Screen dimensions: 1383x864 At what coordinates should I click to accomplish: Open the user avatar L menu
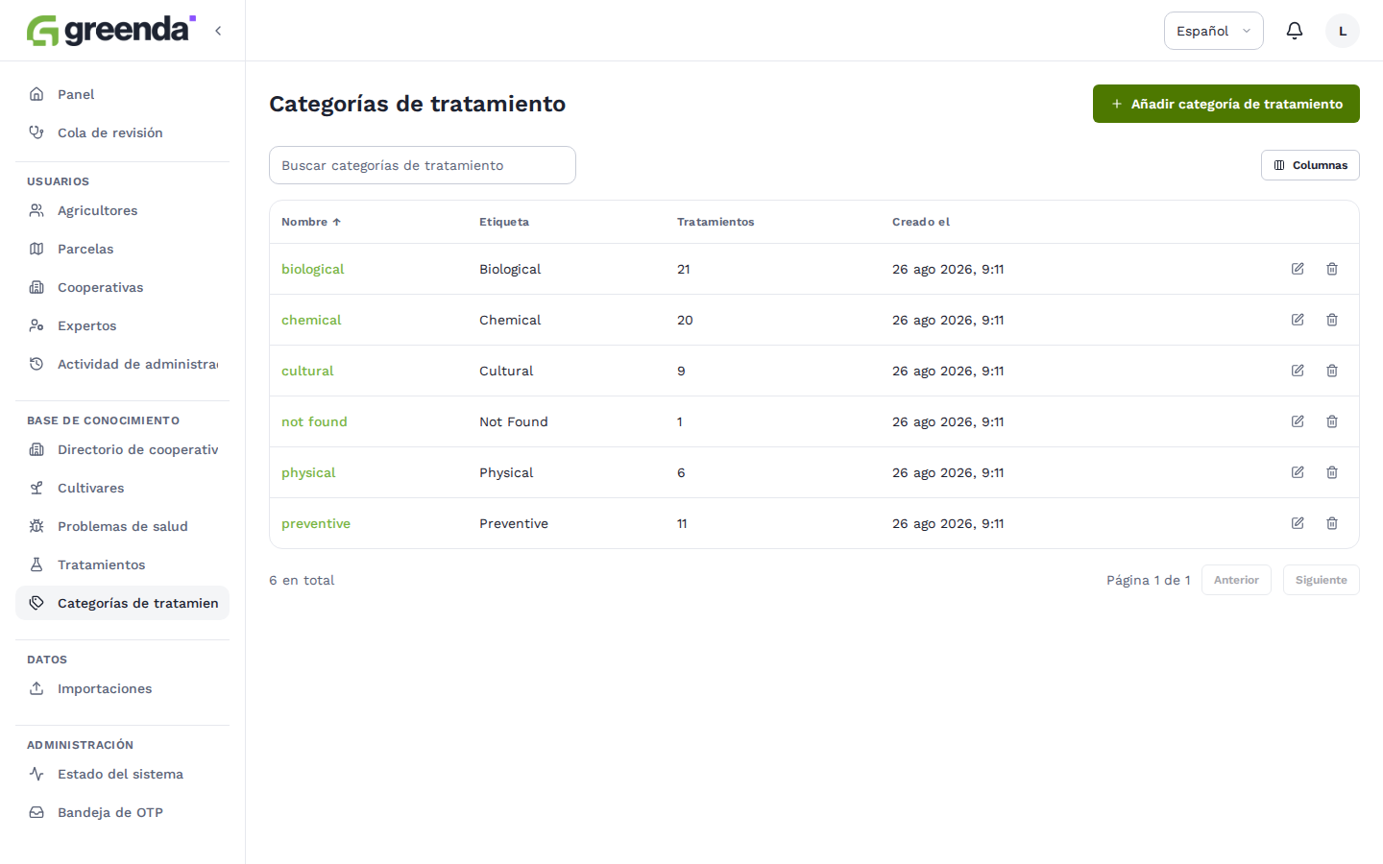(x=1343, y=31)
